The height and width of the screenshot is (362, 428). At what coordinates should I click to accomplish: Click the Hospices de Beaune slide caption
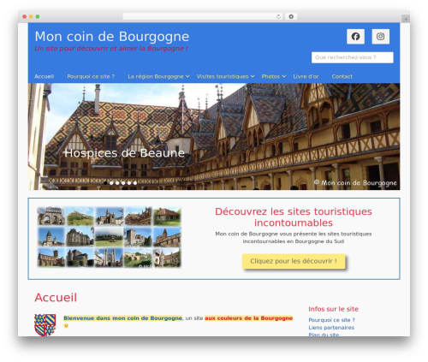(x=125, y=153)
